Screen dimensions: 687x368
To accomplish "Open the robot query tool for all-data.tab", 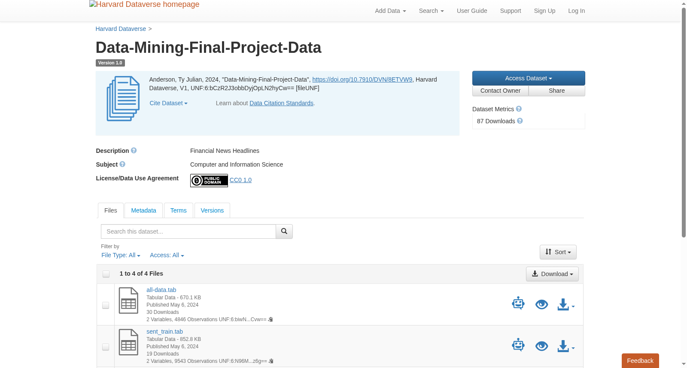I will pyautogui.click(x=518, y=304).
